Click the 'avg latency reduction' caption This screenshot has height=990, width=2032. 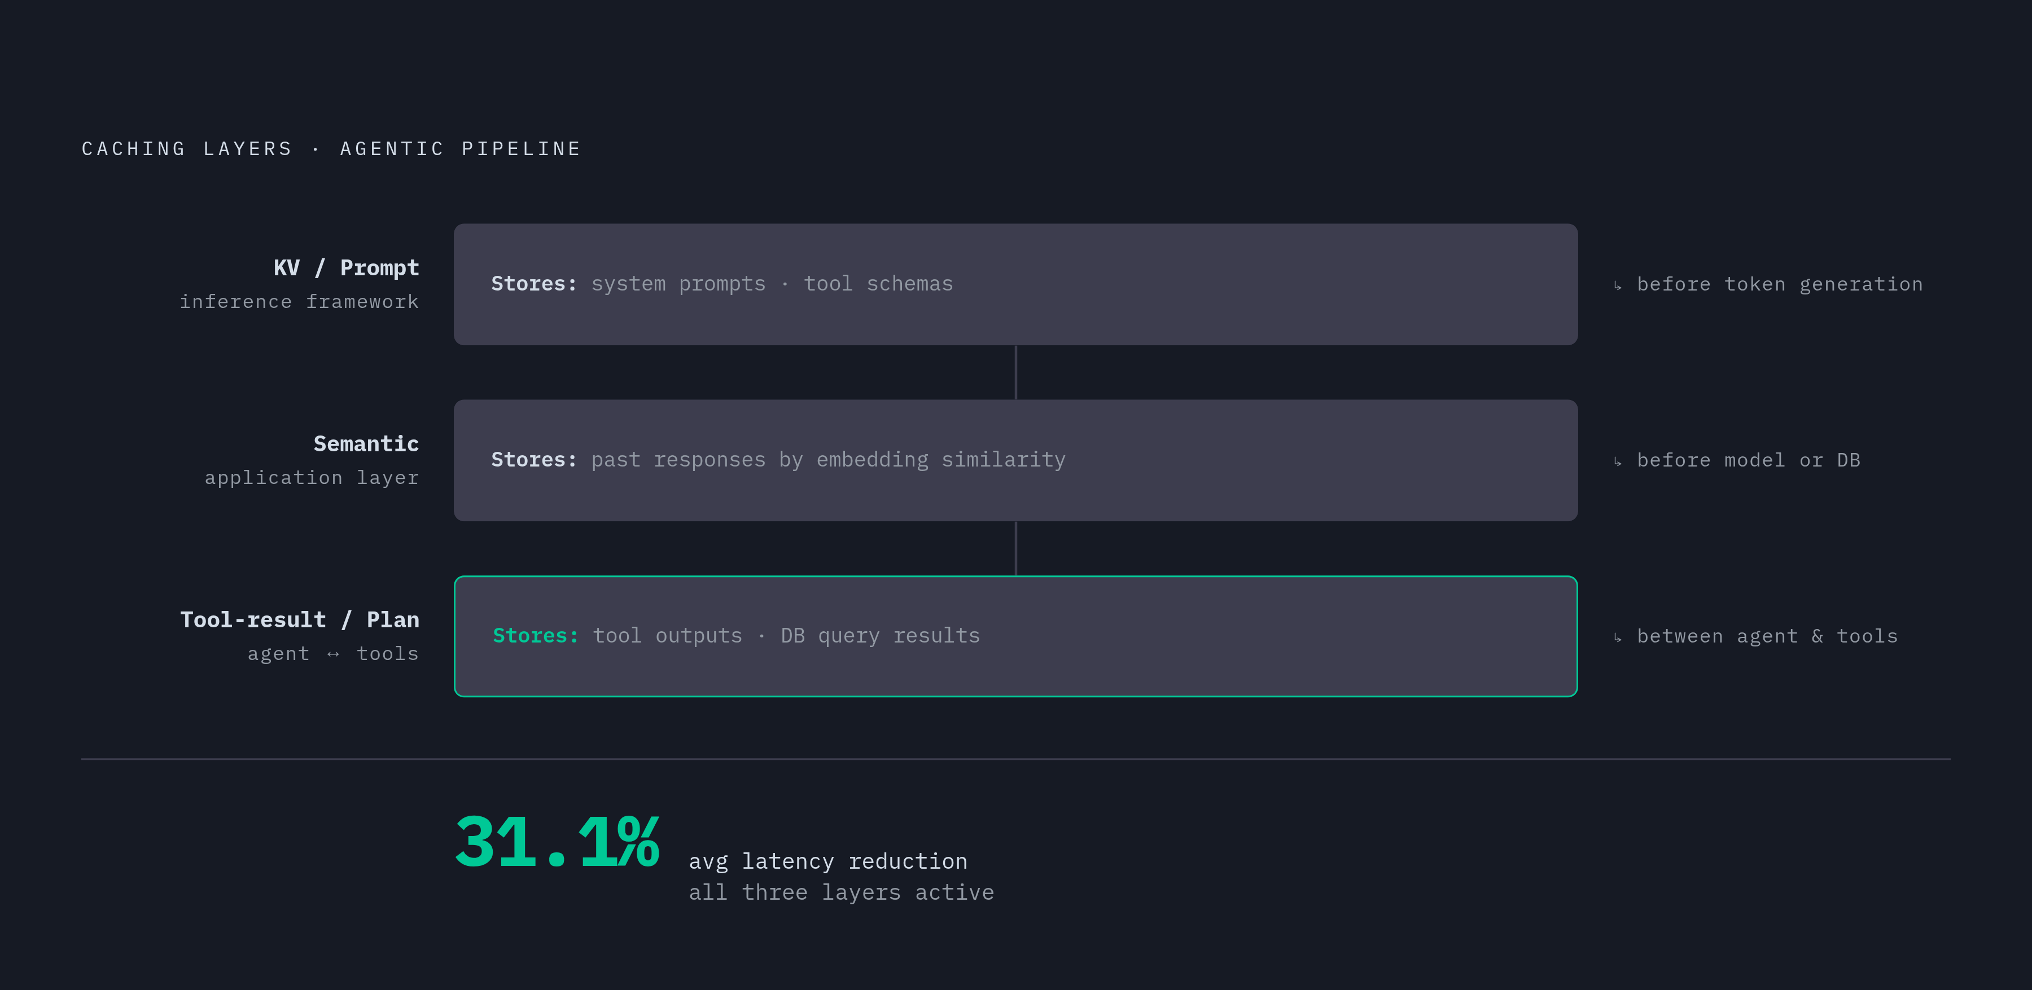point(828,861)
